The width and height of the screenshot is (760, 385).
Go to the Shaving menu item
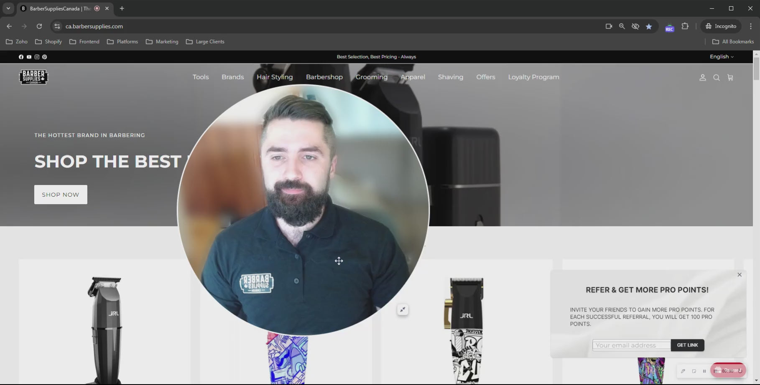coord(450,77)
